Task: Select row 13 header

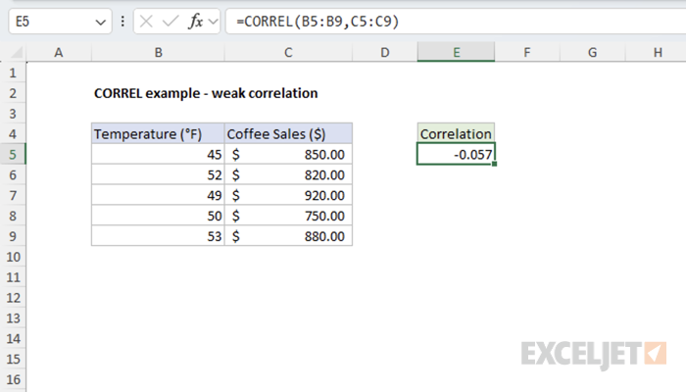Action: pos(13,318)
